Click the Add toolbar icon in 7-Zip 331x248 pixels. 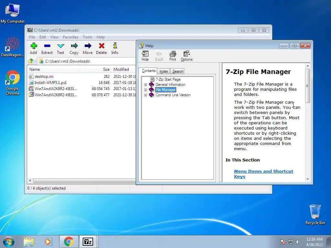34,46
